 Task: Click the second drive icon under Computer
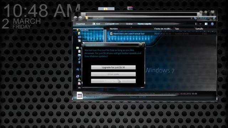click(x=79, y=84)
